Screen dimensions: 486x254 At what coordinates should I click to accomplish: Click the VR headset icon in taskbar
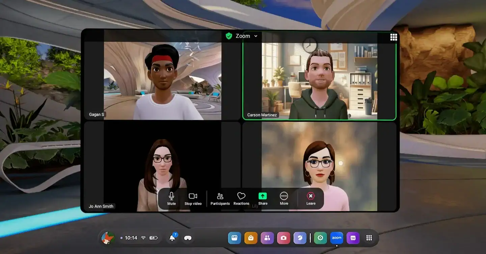[x=187, y=238]
